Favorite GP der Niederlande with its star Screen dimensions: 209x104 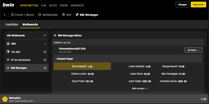[x=8, y=60]
